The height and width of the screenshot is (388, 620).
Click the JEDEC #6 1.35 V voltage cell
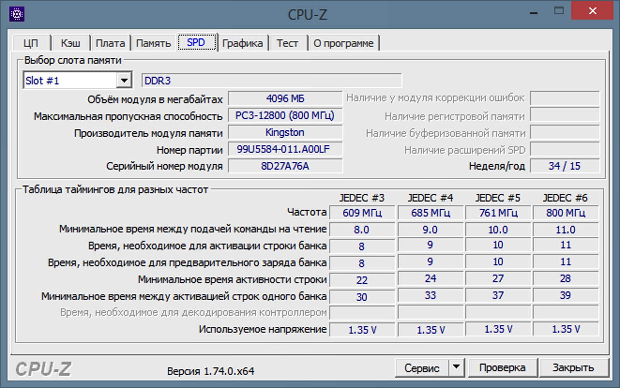click(566, 329)
